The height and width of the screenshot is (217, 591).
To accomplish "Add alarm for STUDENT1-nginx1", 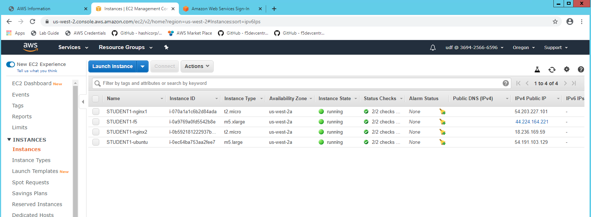I will (442, 111).
